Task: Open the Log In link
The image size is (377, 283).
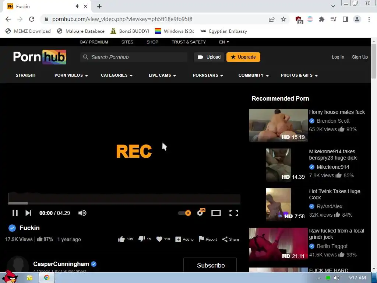Action: 338,57
